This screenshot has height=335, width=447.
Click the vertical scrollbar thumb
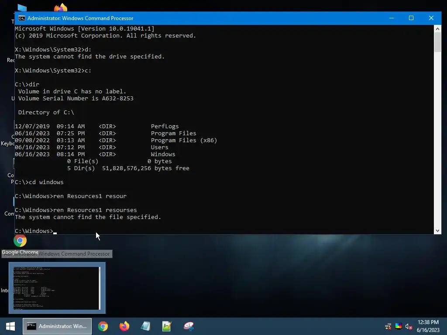coord(437,42)
